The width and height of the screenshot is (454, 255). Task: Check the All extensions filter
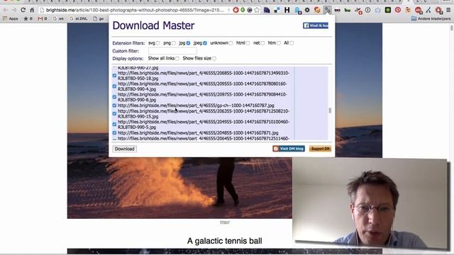(x=292, y=43)
